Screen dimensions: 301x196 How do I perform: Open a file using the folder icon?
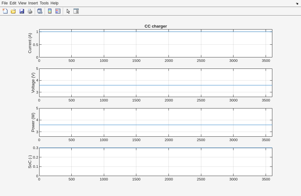(x=13, y=11)
